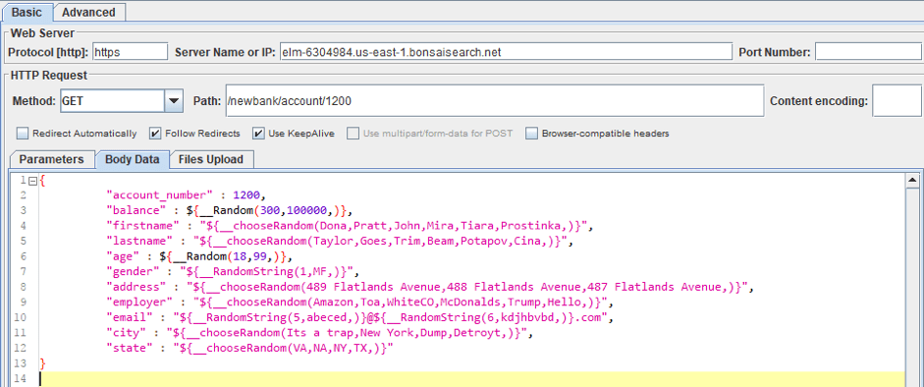
Task: Click the scrollbar up arrow in body editor
Action: (x=911, y=180)
